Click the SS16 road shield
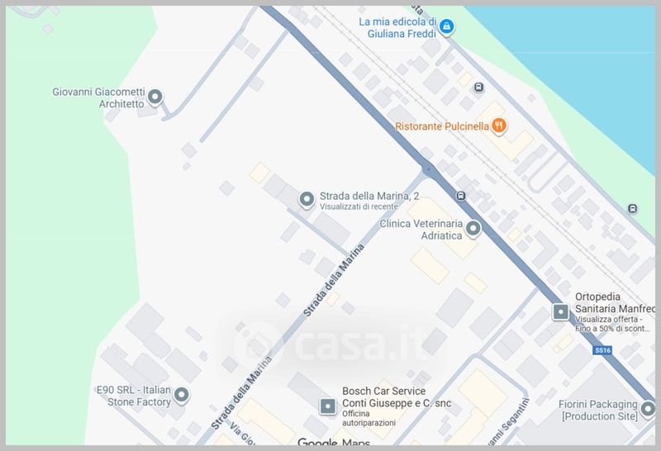 pos(602,350)
